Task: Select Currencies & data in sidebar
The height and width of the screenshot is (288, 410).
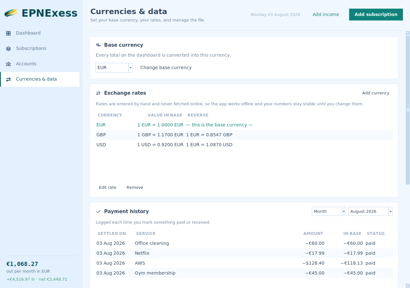Action: (40, 79)
